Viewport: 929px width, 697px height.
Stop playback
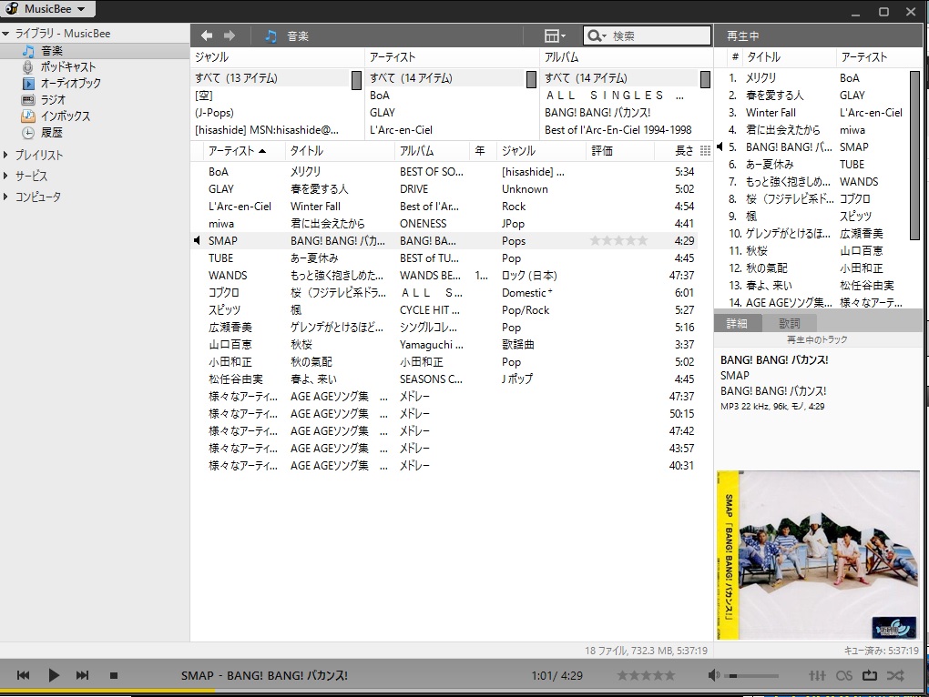(114, 675)
